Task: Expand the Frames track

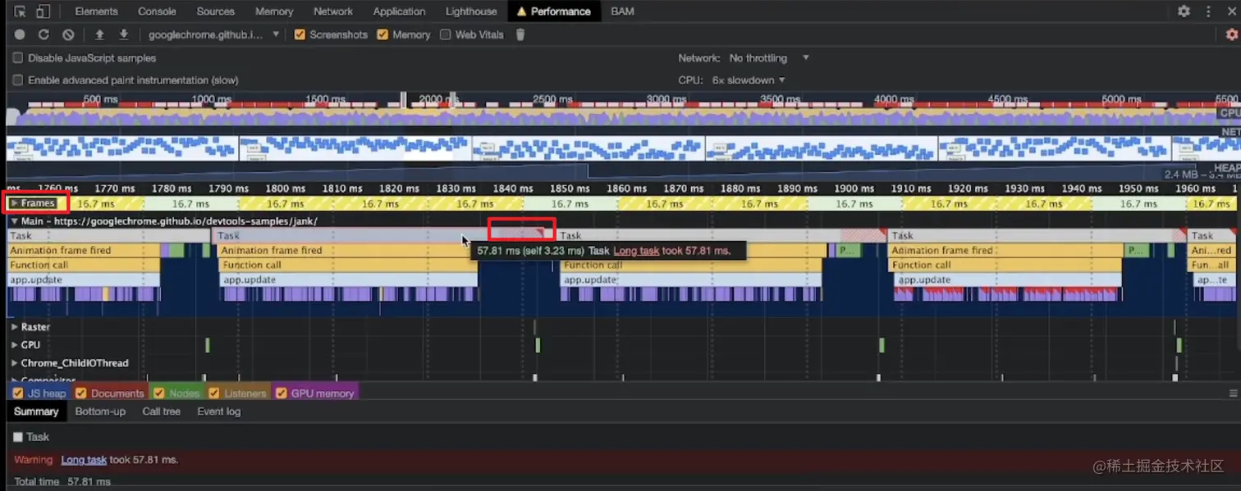Action: click(14, 203)
